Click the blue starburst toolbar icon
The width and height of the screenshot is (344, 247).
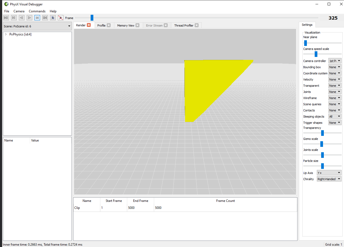pyautogui.click(x=53, y=18)
